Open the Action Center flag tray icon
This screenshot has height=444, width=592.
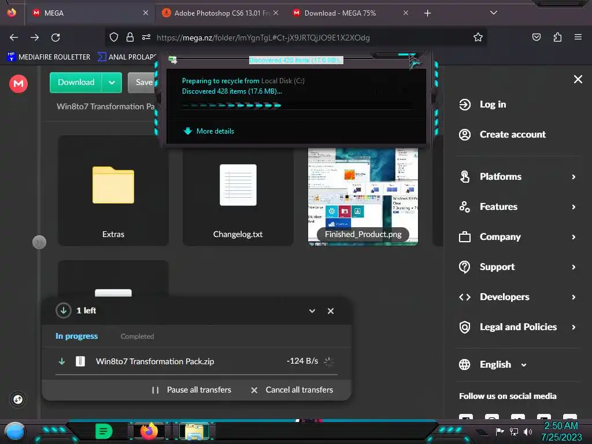[x=500, y=431]
